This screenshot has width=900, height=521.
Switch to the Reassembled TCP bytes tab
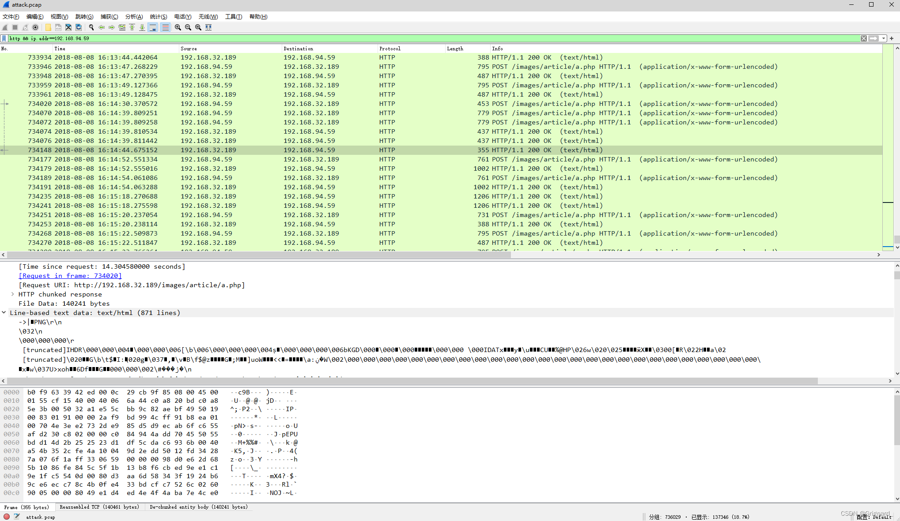[x=99, y=507]
